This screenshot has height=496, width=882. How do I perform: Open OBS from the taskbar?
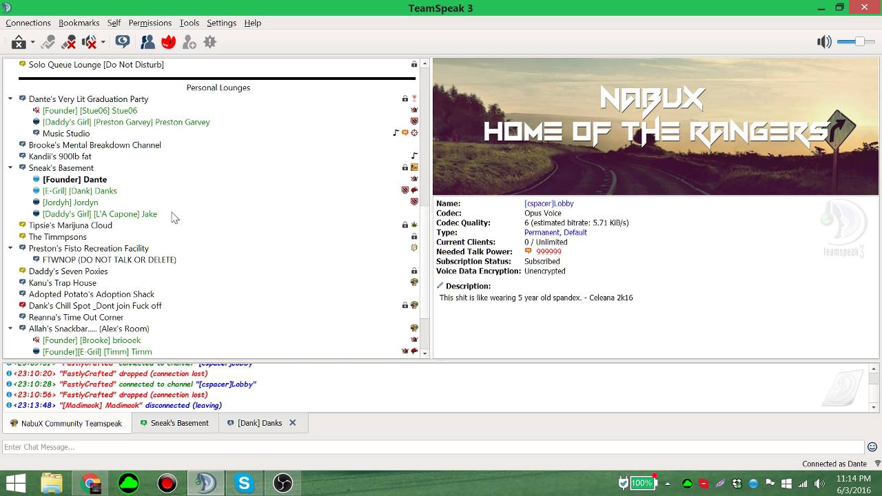(283, 484)
